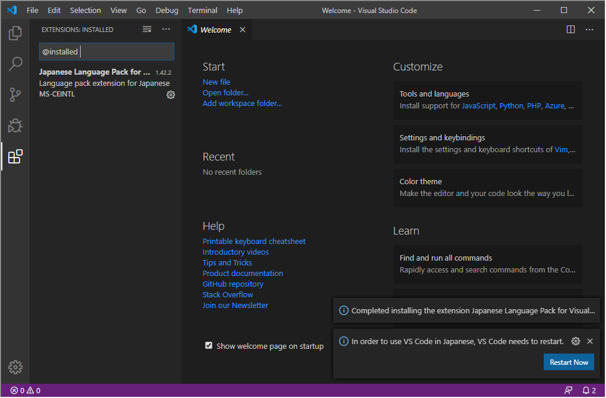Close the Welcome tab

pyautogui.click(x=243, y=30)
